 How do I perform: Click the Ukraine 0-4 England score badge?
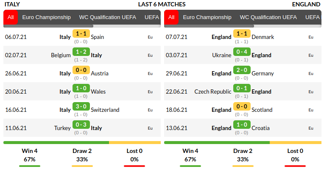click(x=241, y=52)
